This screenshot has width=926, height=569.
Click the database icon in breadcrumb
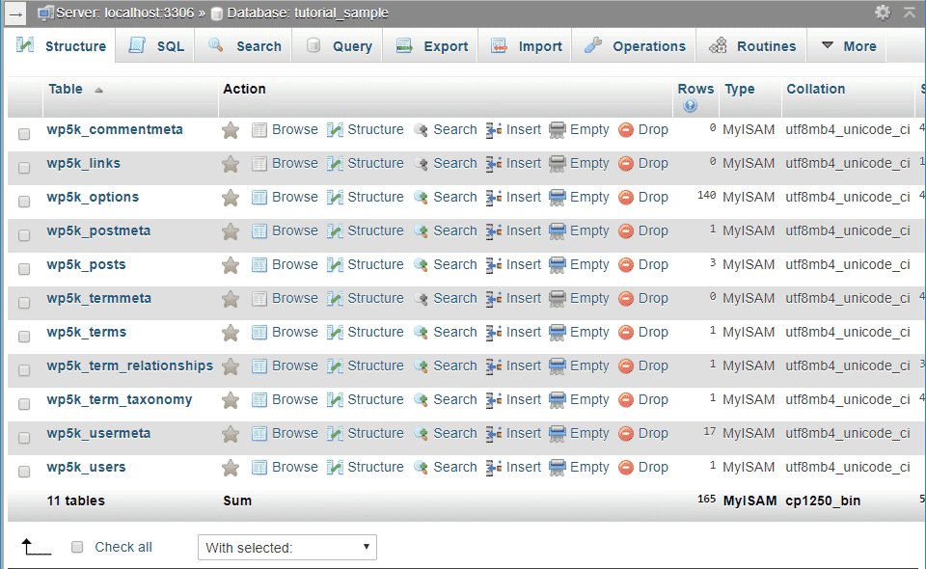(217, 14)
